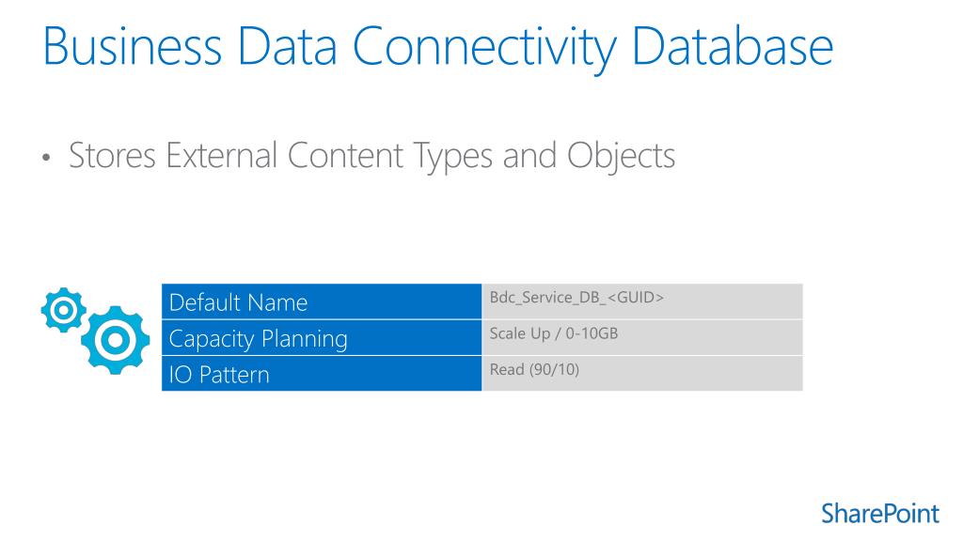Click the bullet dot before Stores
This screenshot has height=541, width=963.
46,158
